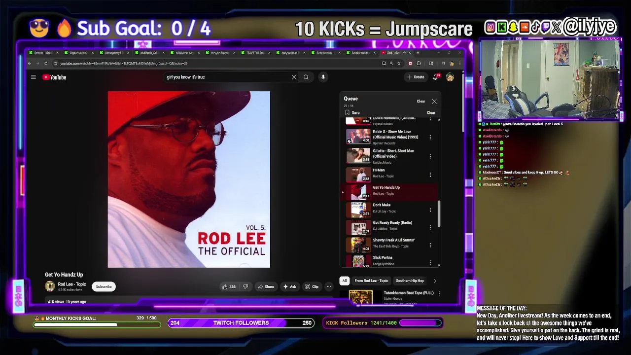
Task: Close the Queue panel with the X
Action: tap(434, 101)
